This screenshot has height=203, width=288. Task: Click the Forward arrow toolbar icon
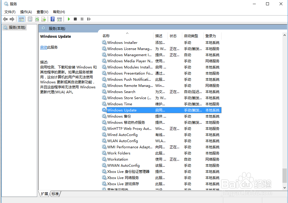[x=12, y=19]
